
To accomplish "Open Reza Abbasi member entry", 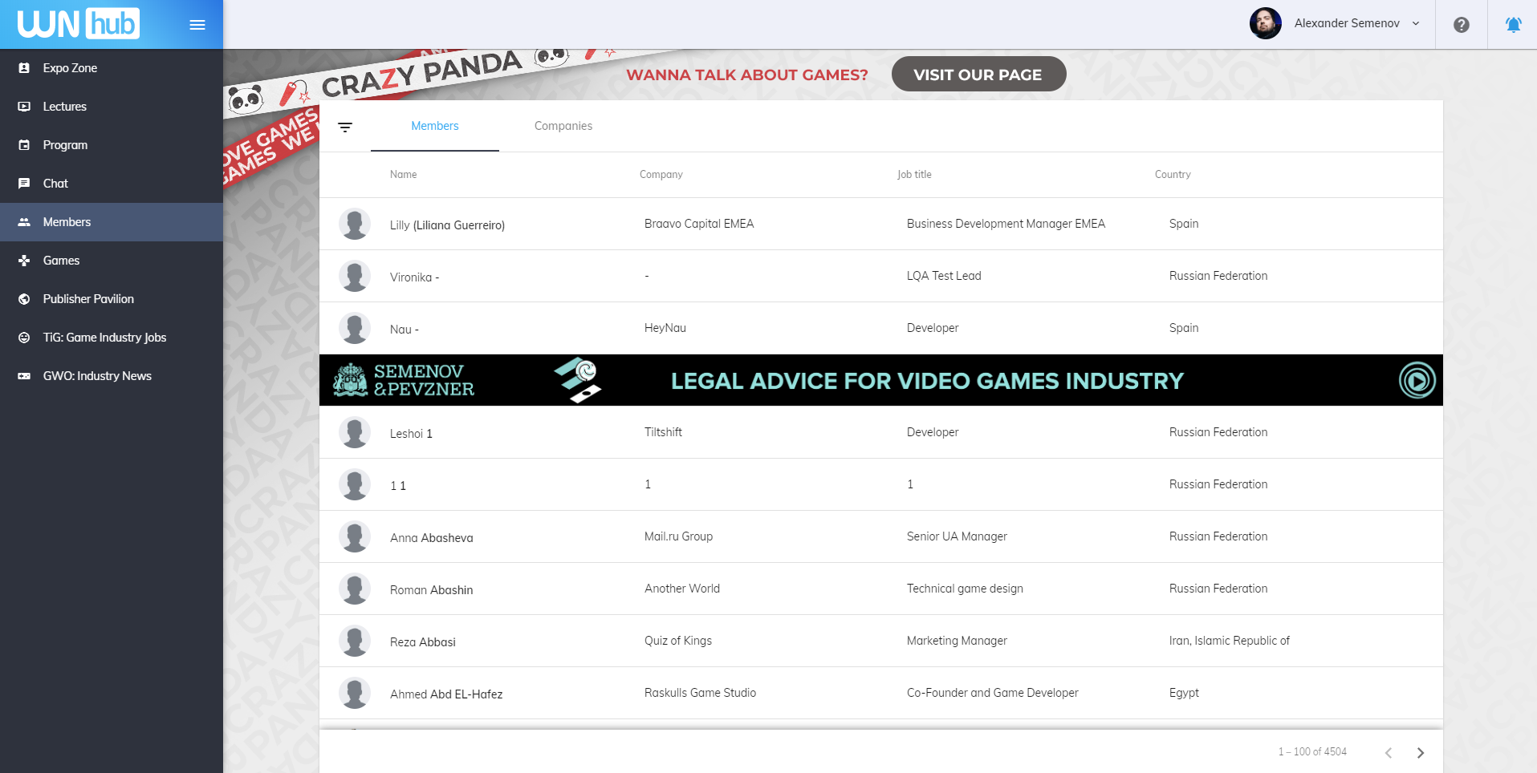I will click(x=880, y=641).
